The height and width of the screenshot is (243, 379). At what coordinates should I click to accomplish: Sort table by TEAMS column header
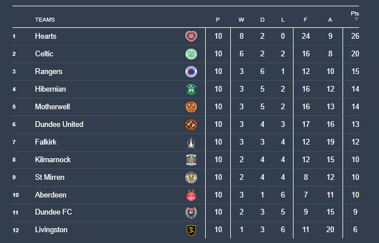point(45,20)
